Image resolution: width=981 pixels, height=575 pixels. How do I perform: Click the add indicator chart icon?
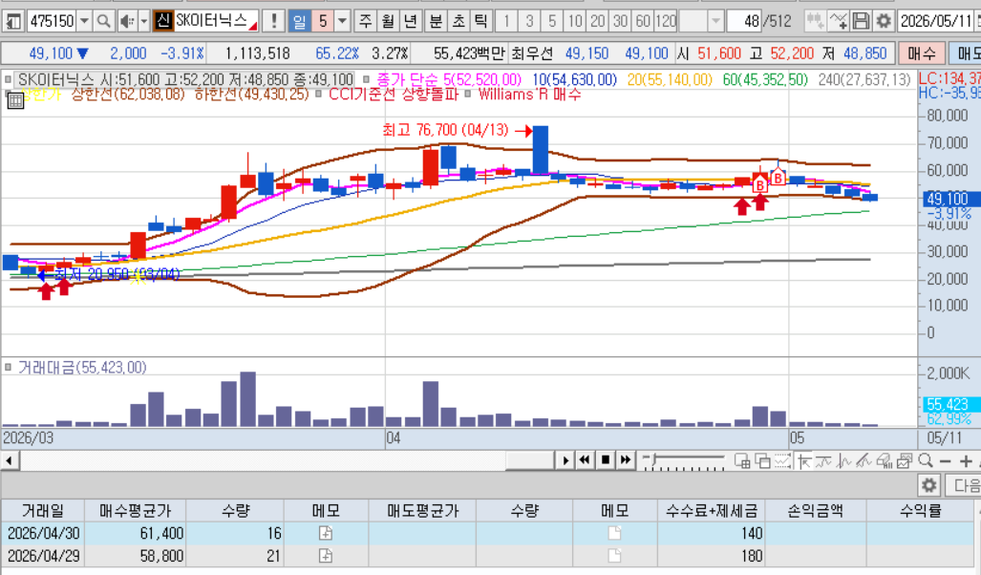pyautogui.click(x=839, y=21)
